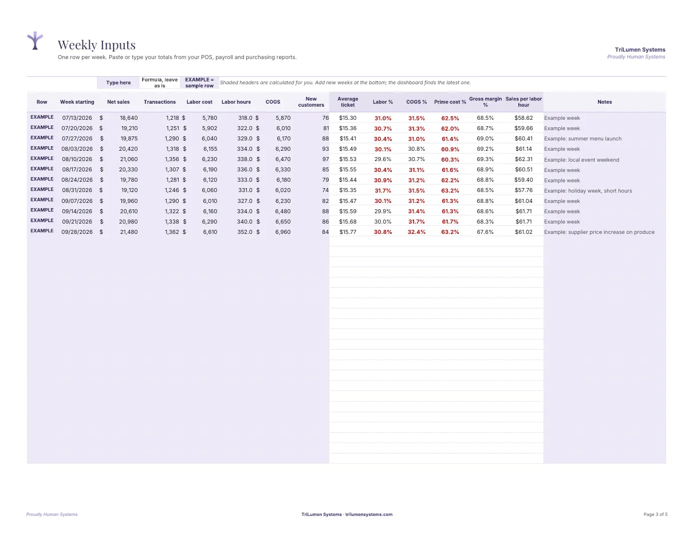Image resolution: width=693 pixels, height=536 pixels.
Task: Click the note 'Example: summer menu launch'
Action: coord(582,139)
